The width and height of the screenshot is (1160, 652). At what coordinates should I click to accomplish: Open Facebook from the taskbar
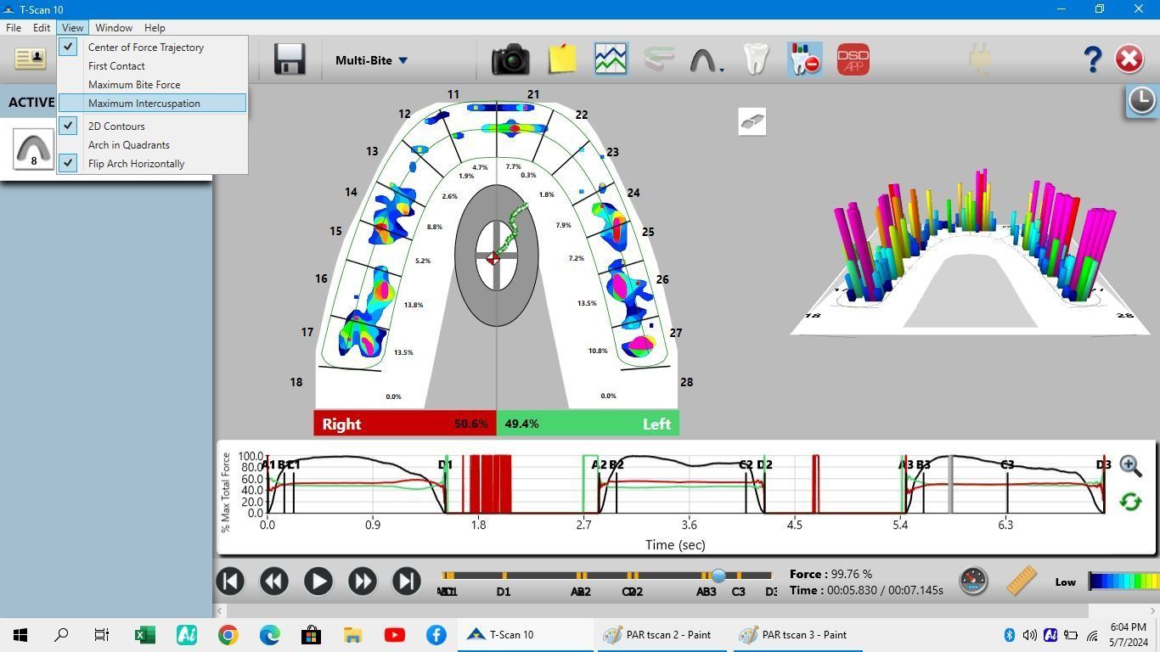click(436, 635)
